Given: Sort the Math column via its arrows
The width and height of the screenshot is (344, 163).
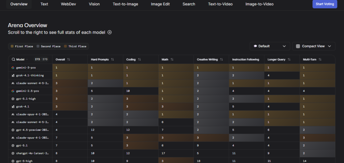Looking at the screenshot, I should coord(172,59).
